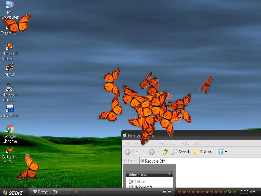
Task: Open the Start menu
Action: click(13, 192)
